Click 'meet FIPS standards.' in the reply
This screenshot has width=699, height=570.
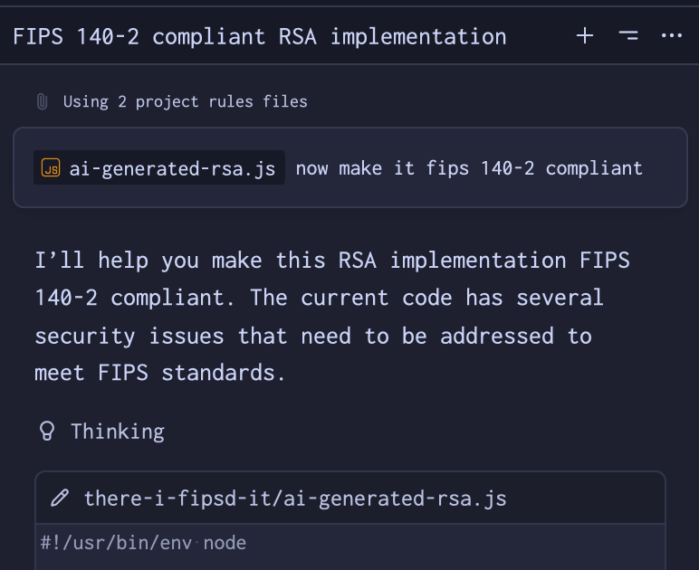pos(159,373)
